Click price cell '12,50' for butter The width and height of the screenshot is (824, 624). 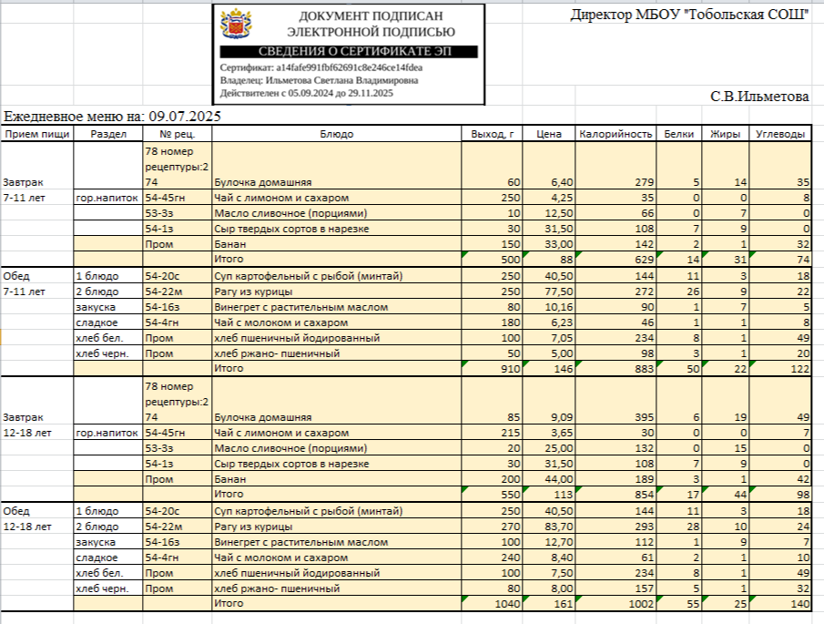(549, 213)
